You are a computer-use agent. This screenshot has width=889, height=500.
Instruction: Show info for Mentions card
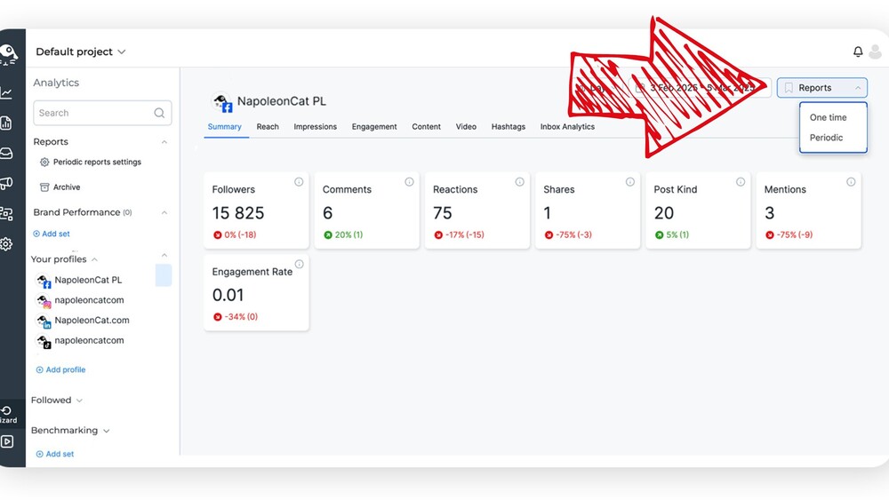851,182
